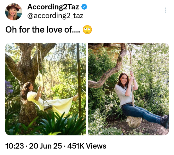Viewport: 174px width, 155px height.
Task: Open the left photo of the tree swing
Action: [x=46, y=89]
